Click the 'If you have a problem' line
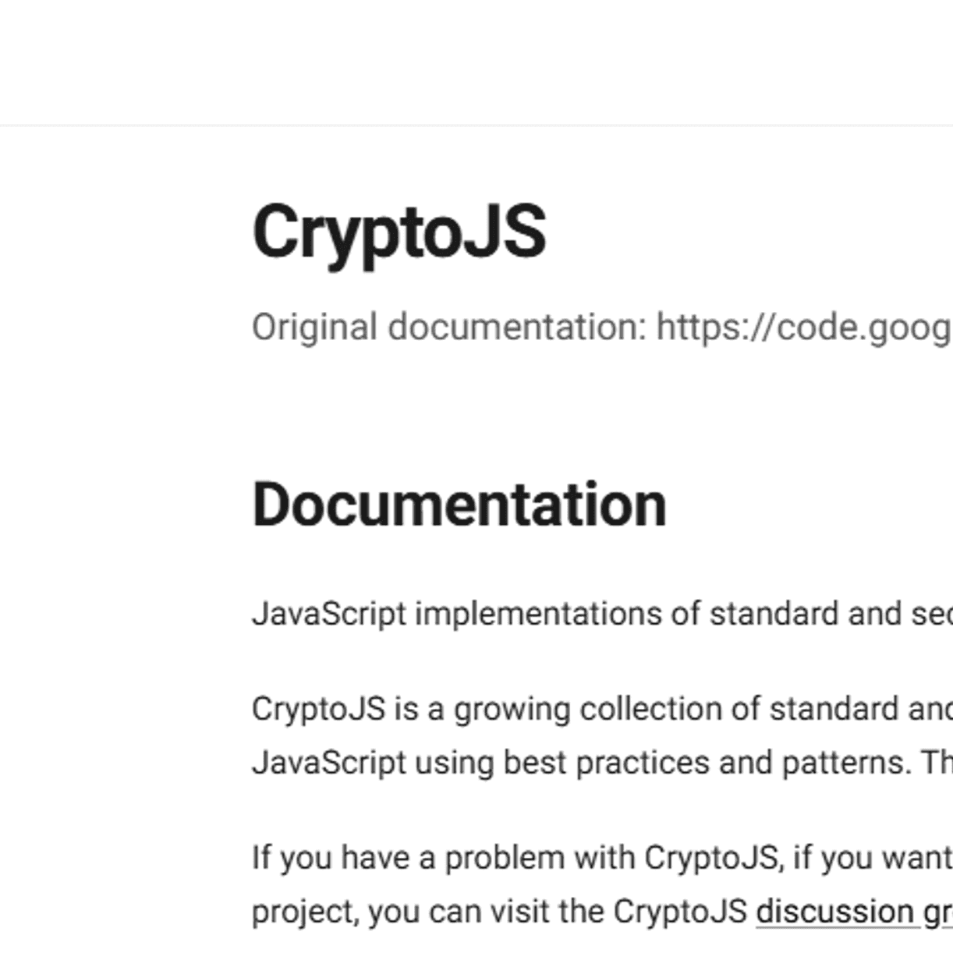Screen dimensions: 953x953 tap(602, 858)
